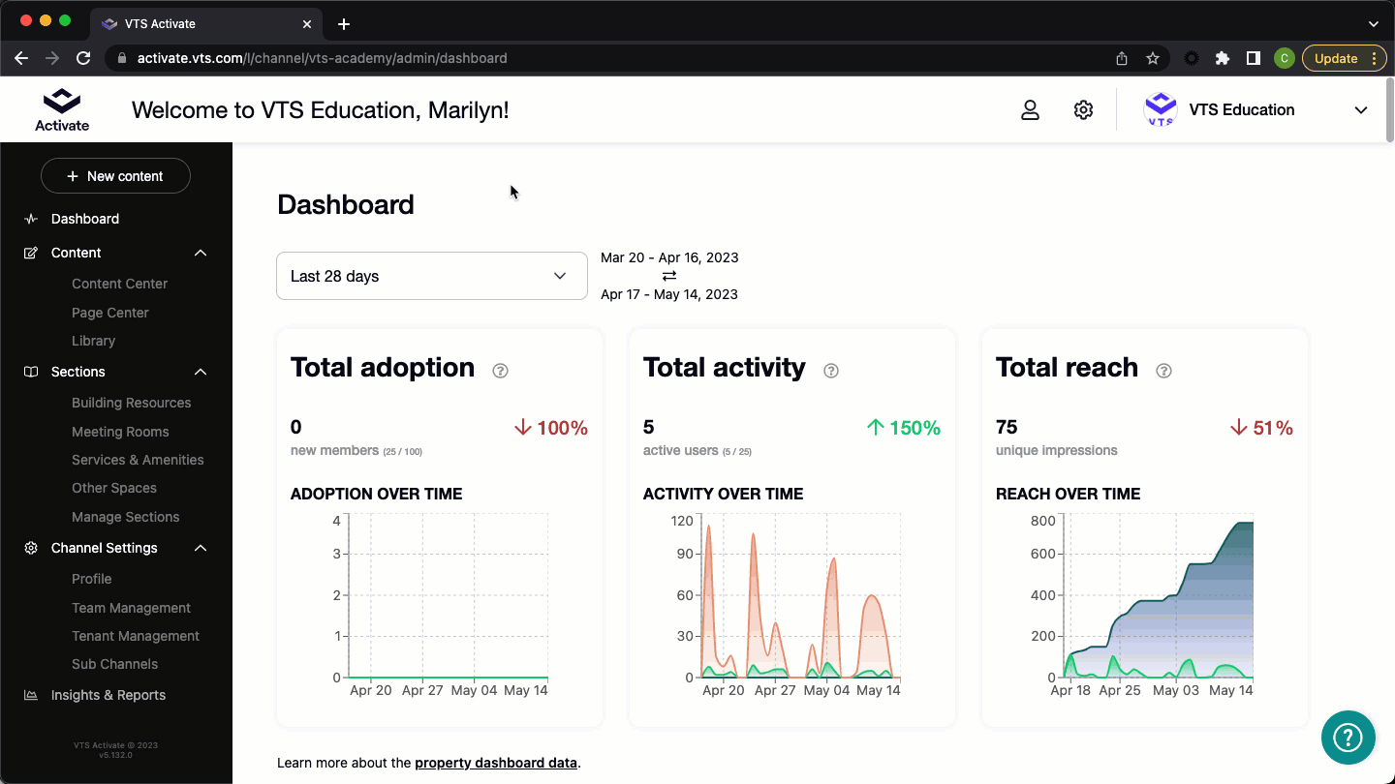Image resolution: width=1395 pixels, height=784 pixels.
Task: Open Page Center in the sidebar
Action: [x=110, y=313]
